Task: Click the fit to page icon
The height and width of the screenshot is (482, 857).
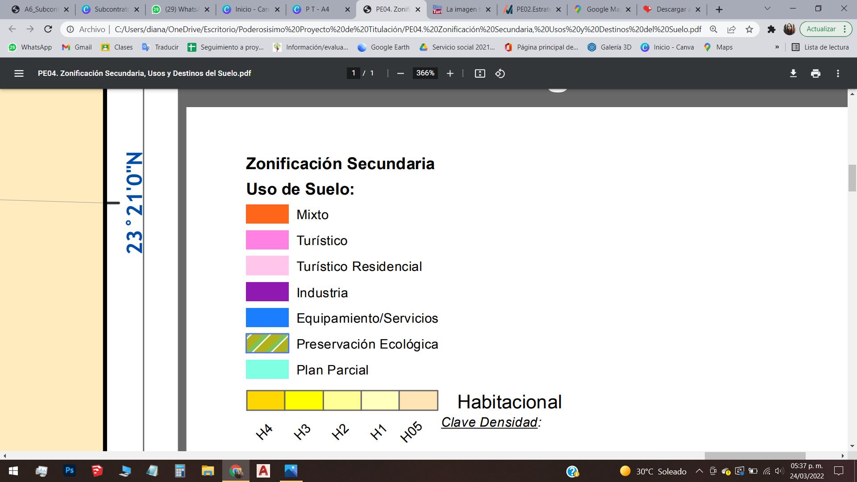Action: point(480,73)
